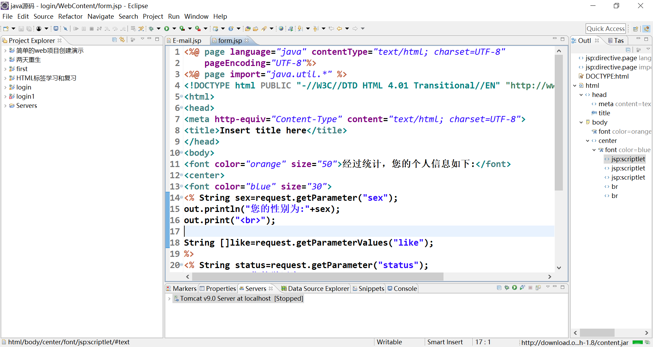Click Next Annotation icon in toolbar
This screenshot has height=347, width=653.
(300, 29)
